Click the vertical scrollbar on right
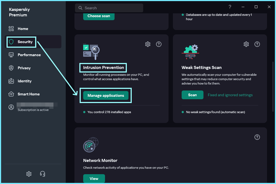The image size is (276, 184). pyautogui.click(x=273, y=87)
